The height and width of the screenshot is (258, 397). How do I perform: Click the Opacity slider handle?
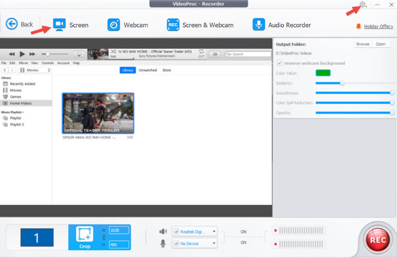coord(392,113)
